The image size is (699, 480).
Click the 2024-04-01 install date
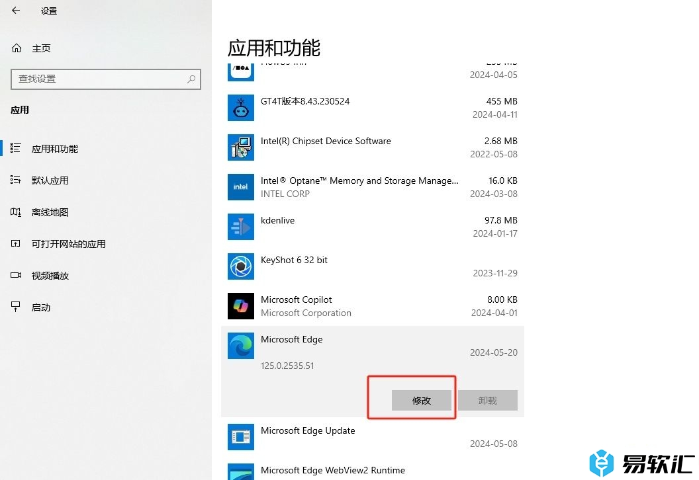(x=494, y=313)
